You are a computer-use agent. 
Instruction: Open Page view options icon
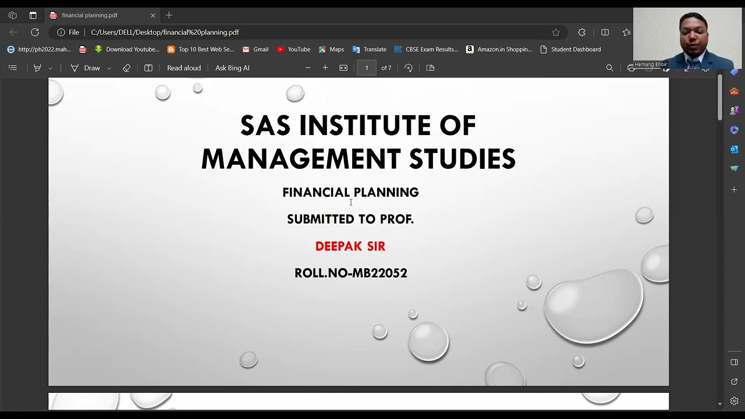pyautogui.click(x=430, y=68)
